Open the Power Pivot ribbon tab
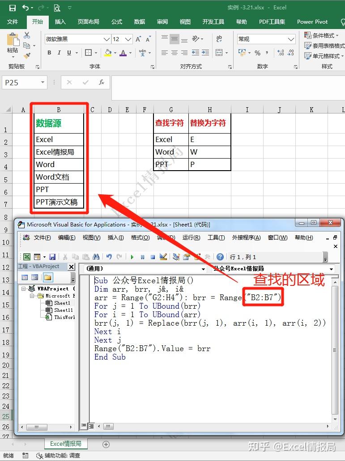This screenshot has width=345, height=461. tap(312, 22)
